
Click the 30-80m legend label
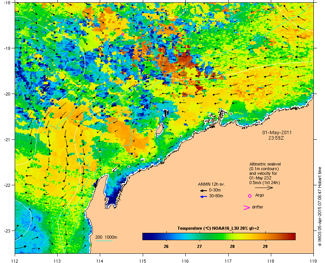pyautogui.click(x=216, y=196)
